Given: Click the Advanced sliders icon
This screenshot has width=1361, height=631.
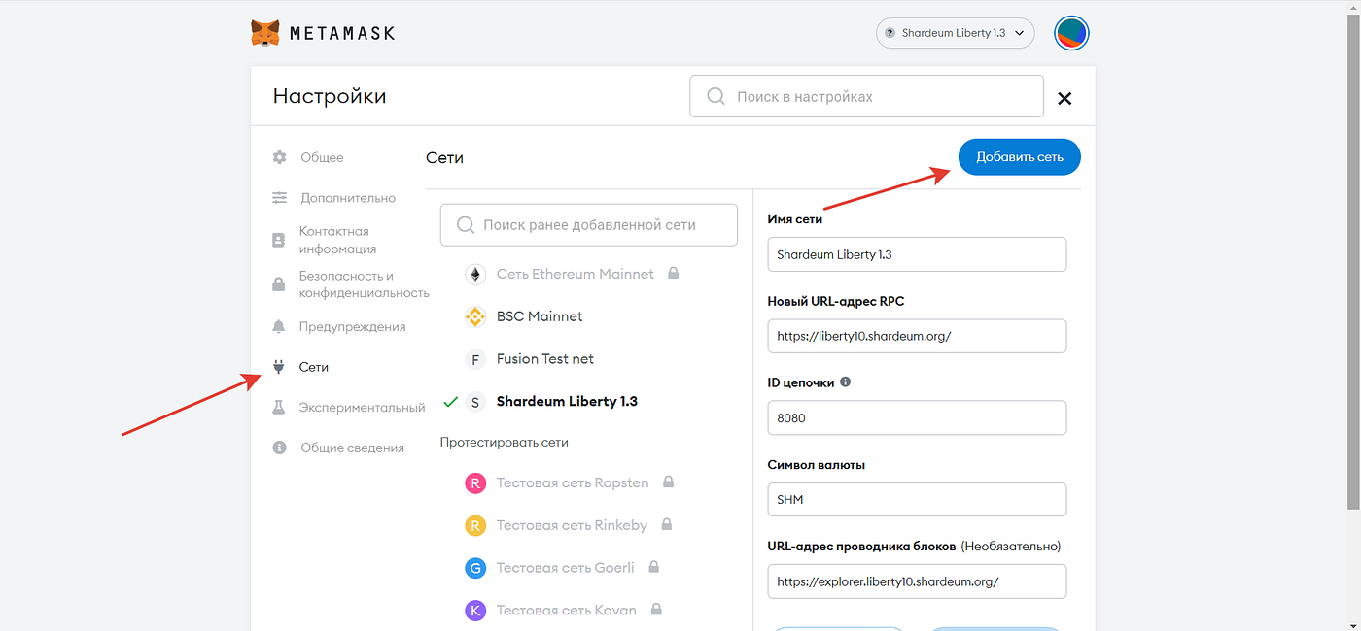Looking at the screenshot, I should (280, 198).
